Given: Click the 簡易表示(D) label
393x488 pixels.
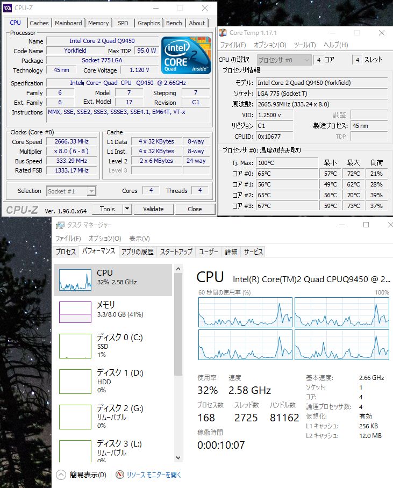Looking at the screenshot, I should click(x=88, y=475).
